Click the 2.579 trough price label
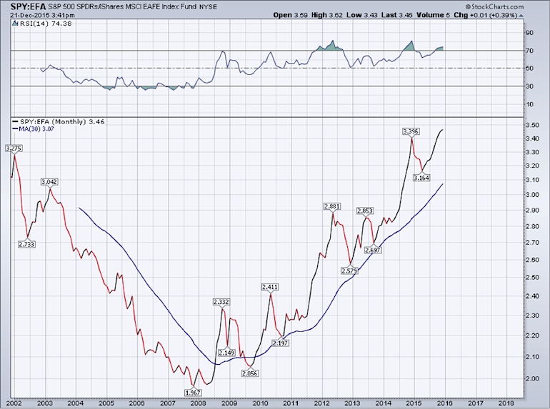The height and width of the screenshot is (409, 550). [x=349, y=271]
